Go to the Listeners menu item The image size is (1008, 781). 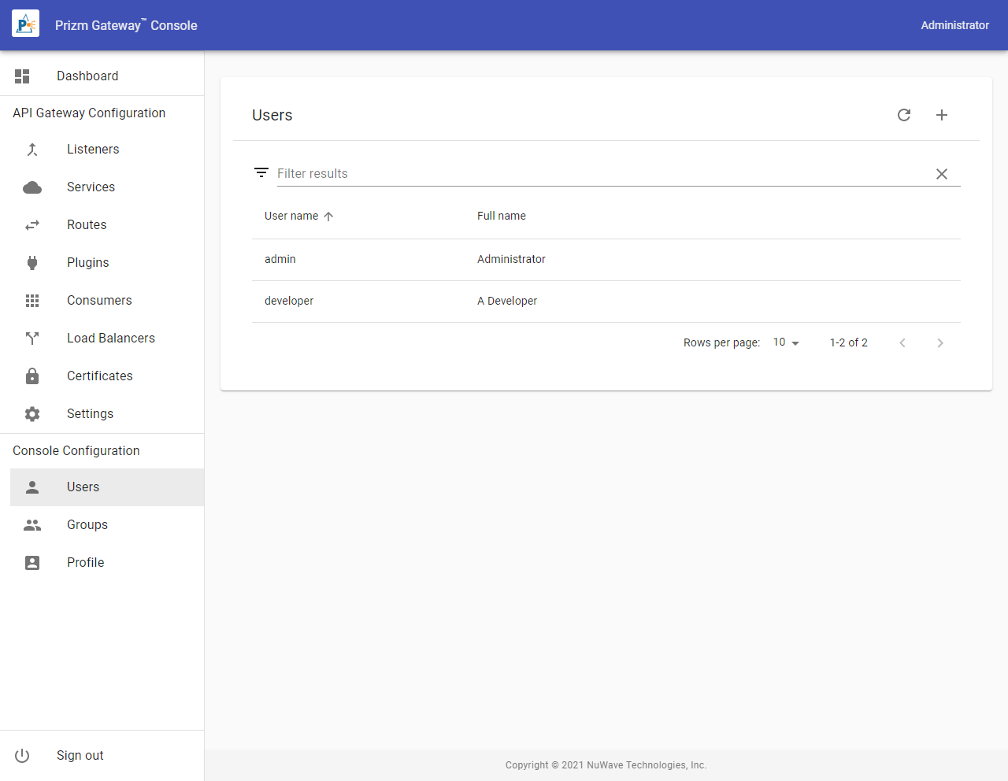point(93,150)
